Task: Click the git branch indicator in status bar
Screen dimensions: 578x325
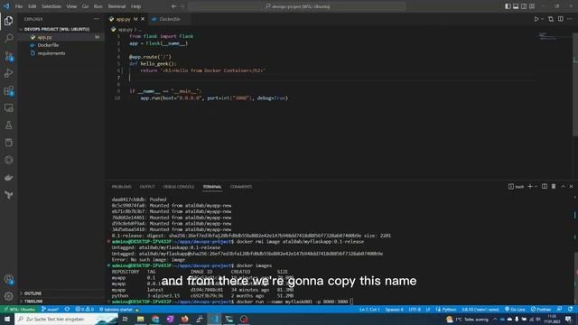Action: pyautogui.click(x=51, y=309)
